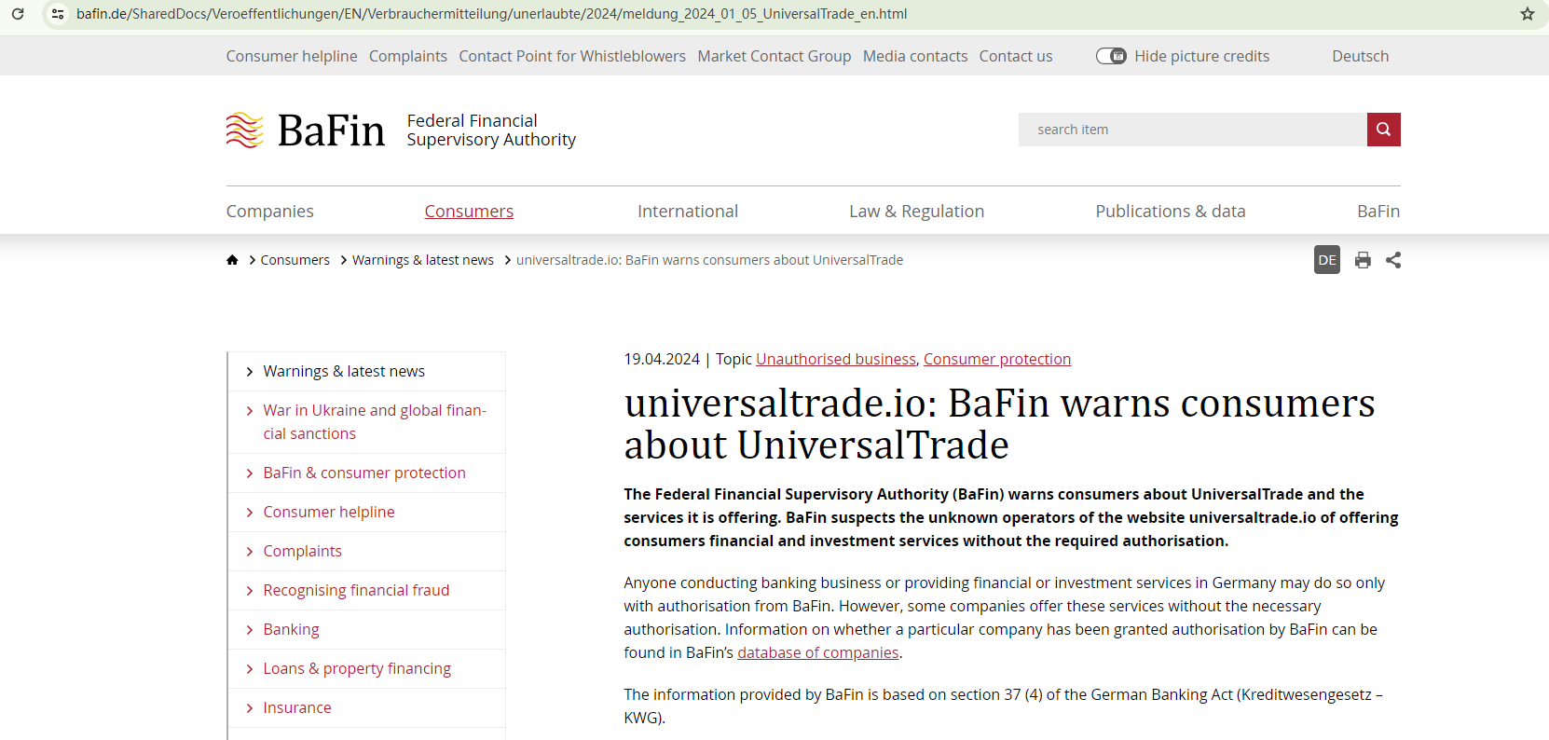Bookmark this page with the star icon

click(x=1528, y=14)
